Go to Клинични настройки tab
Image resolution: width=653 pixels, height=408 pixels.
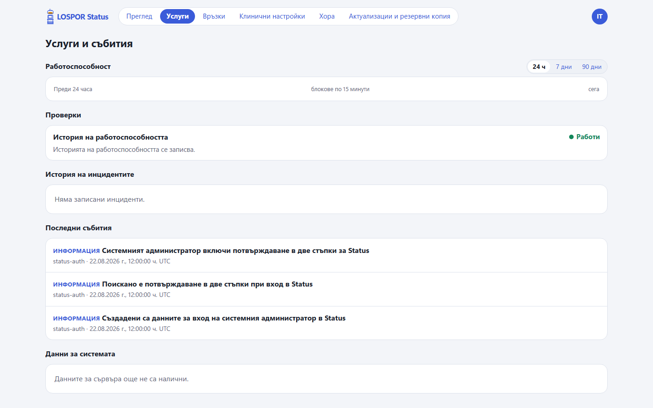(x=272, y=16)
